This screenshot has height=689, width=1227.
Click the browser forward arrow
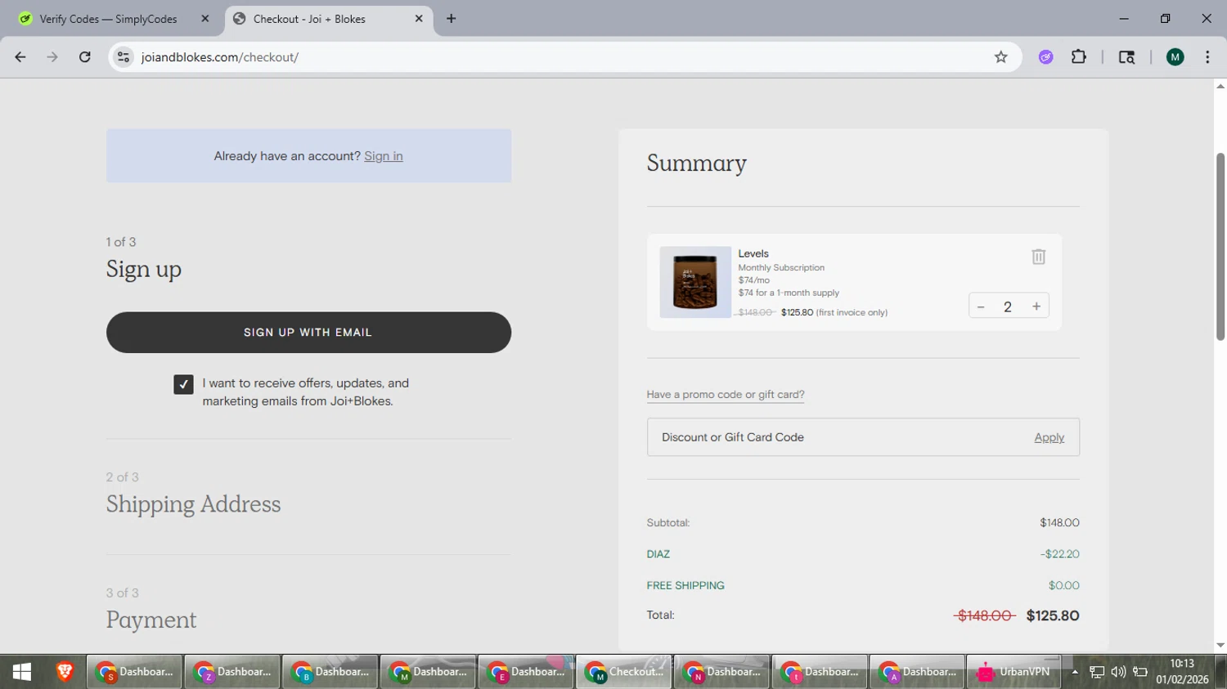coord(52,57)
